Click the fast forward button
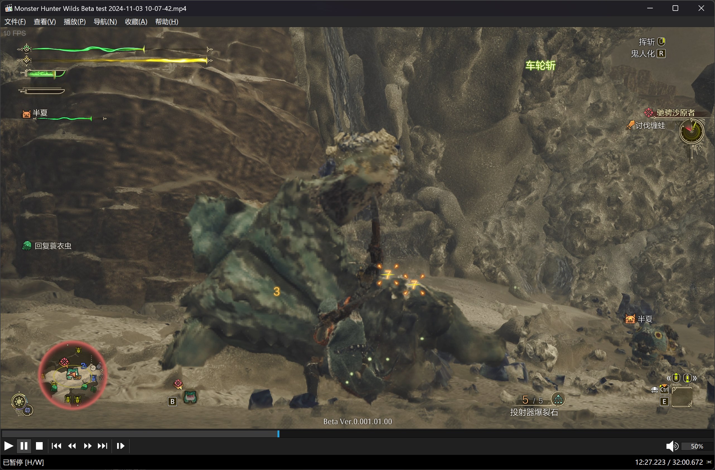The height and width of the screenshot is (470, 715). point(87,446)
